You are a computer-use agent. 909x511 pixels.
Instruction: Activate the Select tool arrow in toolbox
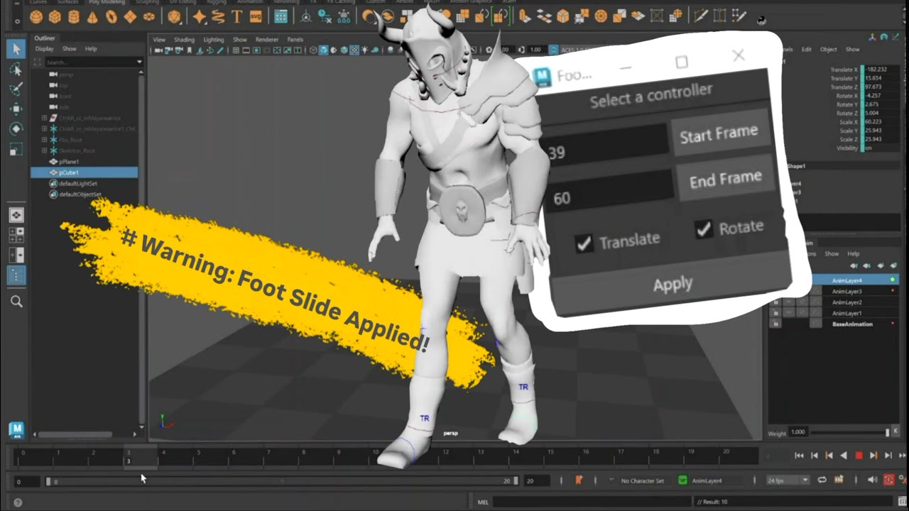[16, 49]
